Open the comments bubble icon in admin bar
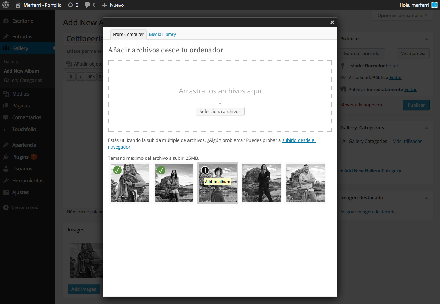This screenshot has width=440, height=304. point(87,5)
